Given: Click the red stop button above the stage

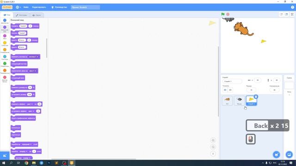Looking at the screenshot, I should 228,14.
